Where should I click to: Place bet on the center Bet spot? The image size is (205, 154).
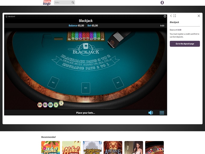pyautogui.click(x=86, y=88)
